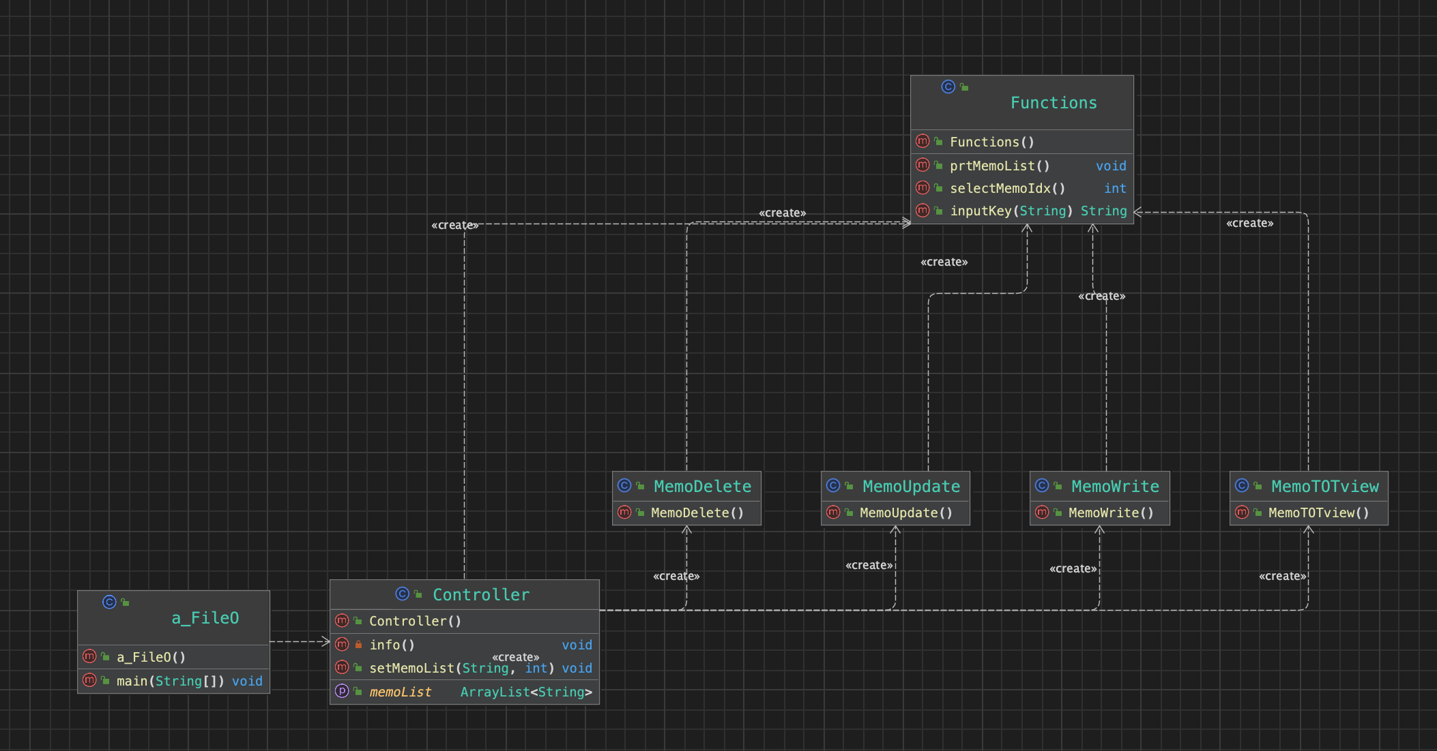Viewport: 1437px width, 751px height.
Task: Select the MemoUpdate class title
Action: (911, 486)
